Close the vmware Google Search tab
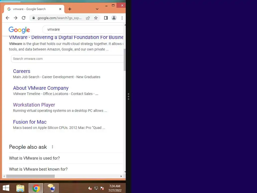This screenshot has width=257, height=193. pyautogui.click(x=60, y=9)
